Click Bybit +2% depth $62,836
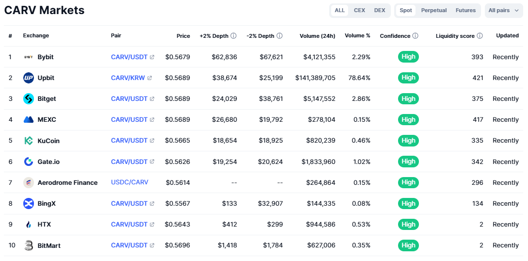Screen dimensions: 528x261 pyautogui.click(x=224, y=57)
